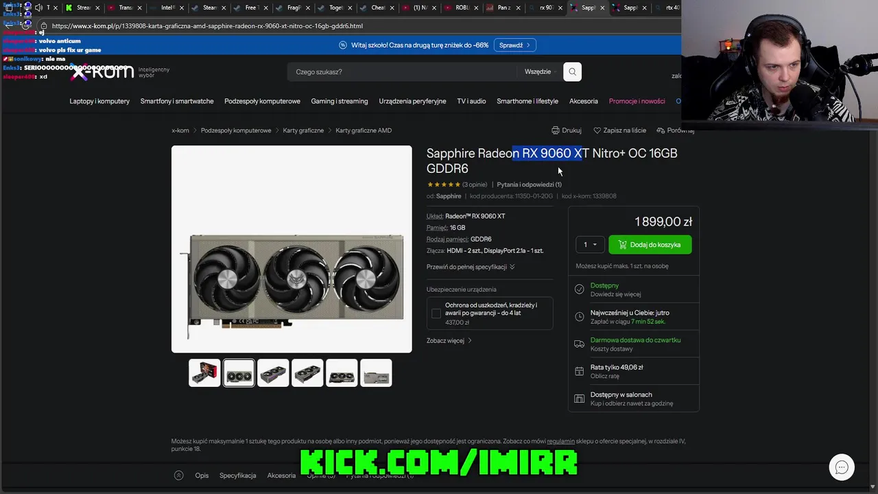Click the clock icon next to Najwcześniej u Ciebie
This screenshot has height=494, width=878.
tap(580, 317)
